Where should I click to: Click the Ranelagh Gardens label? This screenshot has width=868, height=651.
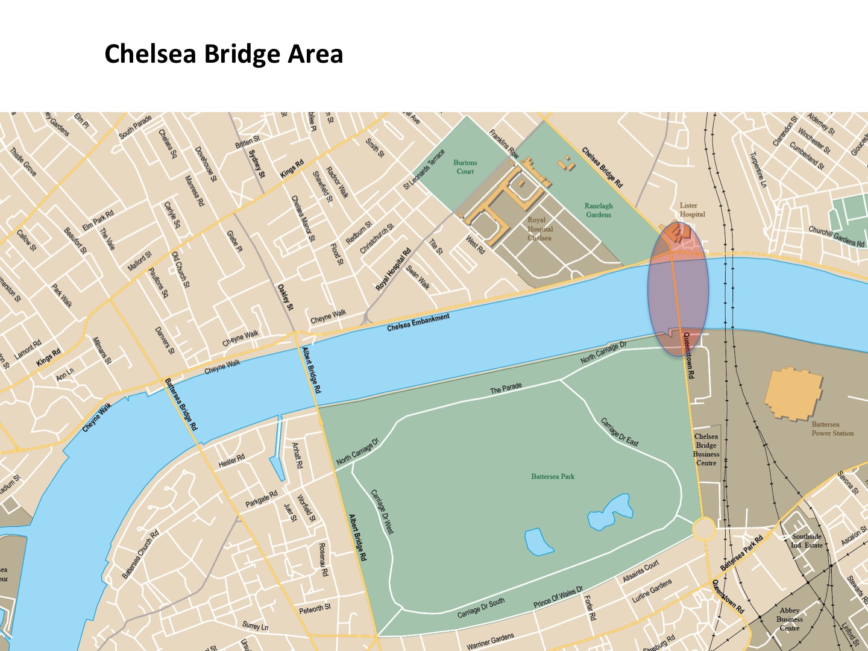point(599,210)
